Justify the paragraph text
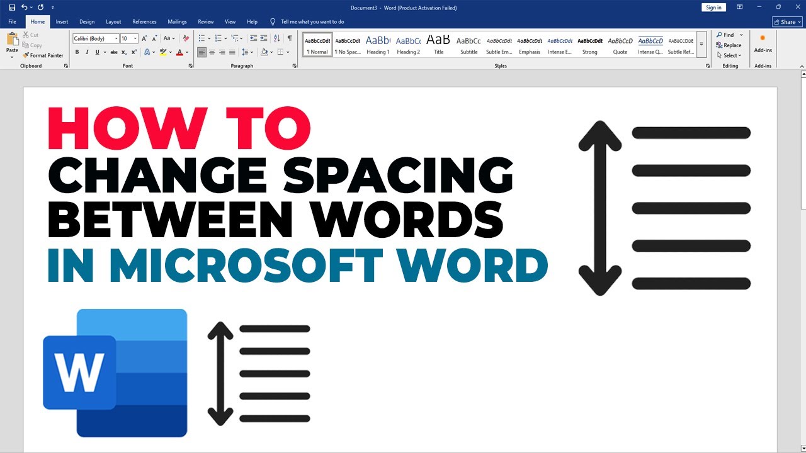Viewport: 806px width, 453px height. (232, 52)
